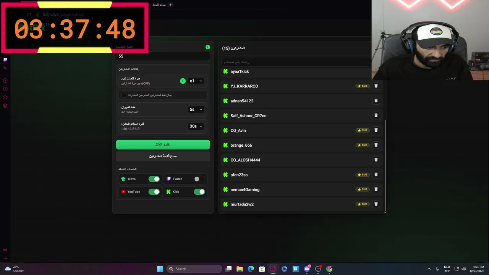
Task: Open volume control in the system tray
Action: tap(464, 269)
